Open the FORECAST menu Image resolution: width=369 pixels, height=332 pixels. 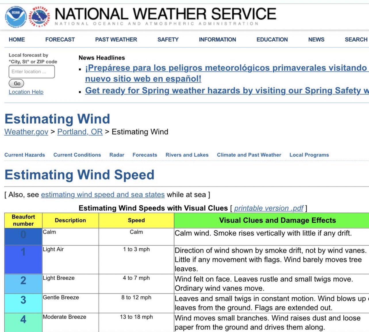(60, 40)
